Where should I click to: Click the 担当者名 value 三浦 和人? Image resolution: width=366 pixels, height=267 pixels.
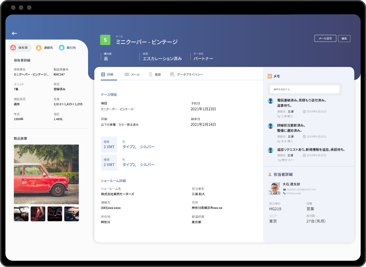click(x=198, y=194)
